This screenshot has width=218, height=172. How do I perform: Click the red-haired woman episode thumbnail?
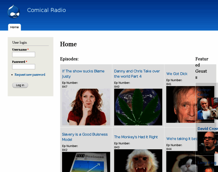click(x=86, y=107)
